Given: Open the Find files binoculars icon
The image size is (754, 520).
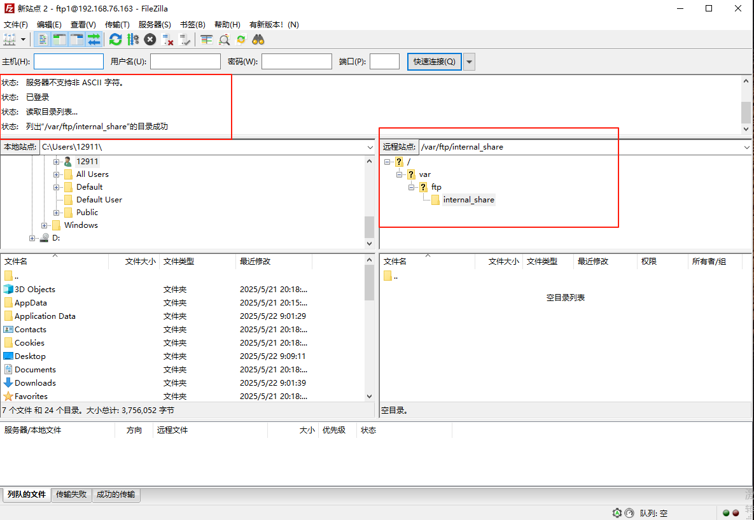Looking at the screenshot, I should tap(257, 39).
